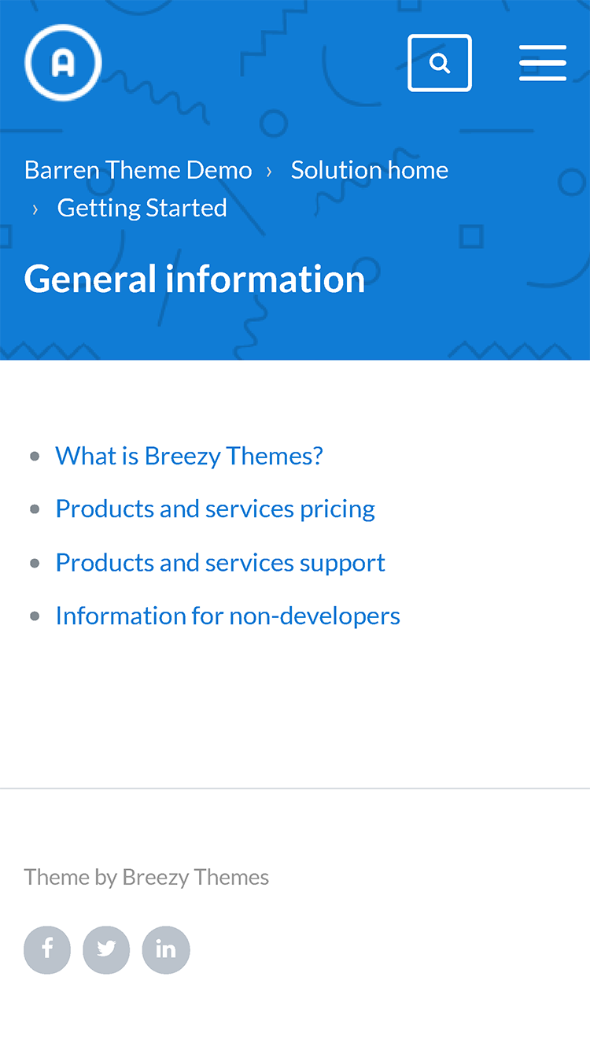Open Information for non-developers article
The height and width of the screenshot is (1058, 590).
click(227, 616)
